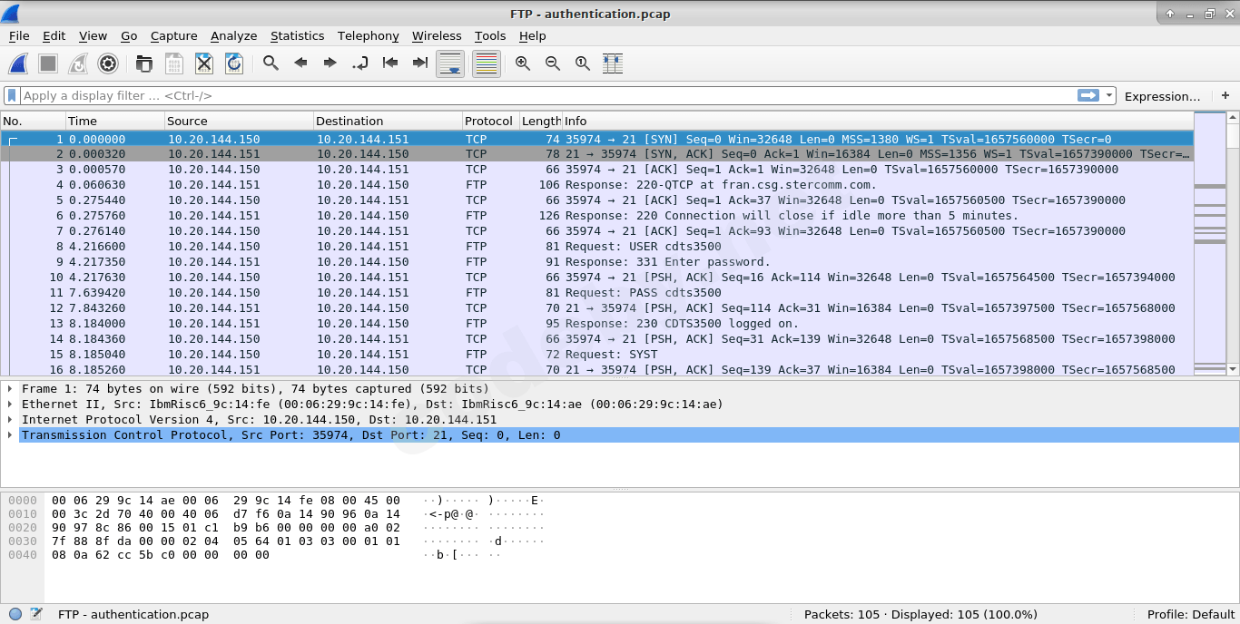The height and width of the screenshot is (624, 1240).
Task: Restart the current capture
Action: click(77, 63)
